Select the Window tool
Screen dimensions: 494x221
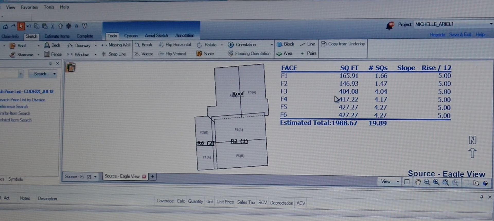(x=78, y=54)
